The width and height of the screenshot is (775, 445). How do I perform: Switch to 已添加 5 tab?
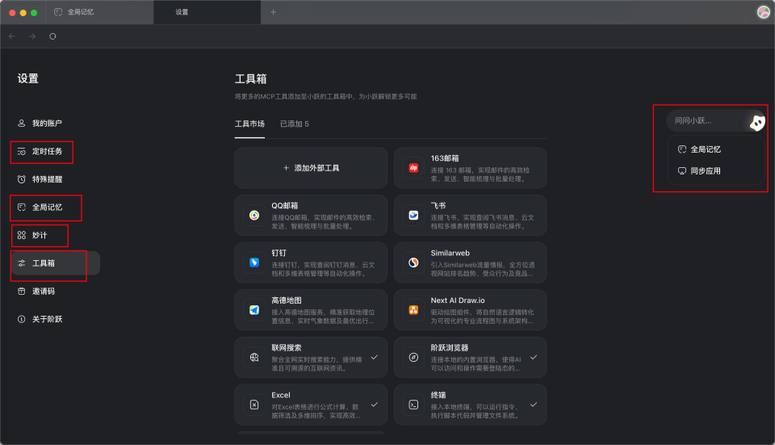[295, 124]
